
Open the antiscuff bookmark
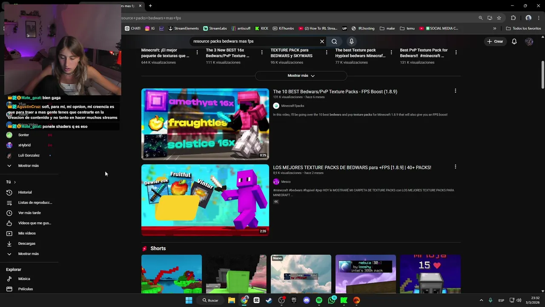[241, 29]
